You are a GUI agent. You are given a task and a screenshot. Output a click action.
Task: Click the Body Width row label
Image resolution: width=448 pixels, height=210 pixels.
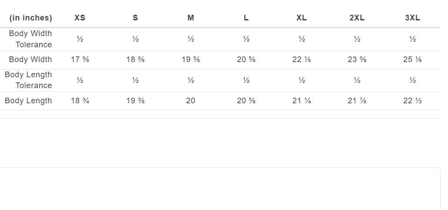pyautogui.click(x=30, y=59)
